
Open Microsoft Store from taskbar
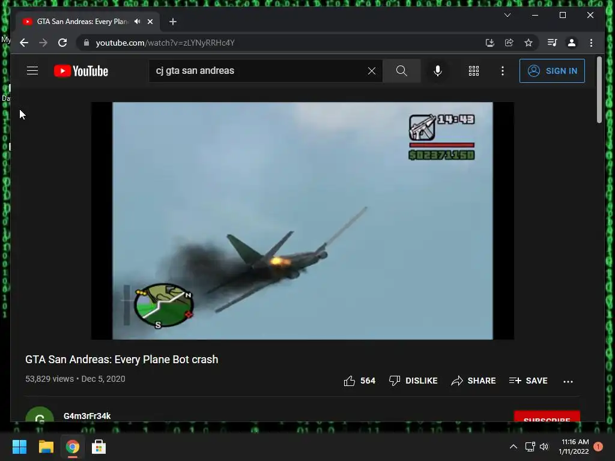coord(98,447)
